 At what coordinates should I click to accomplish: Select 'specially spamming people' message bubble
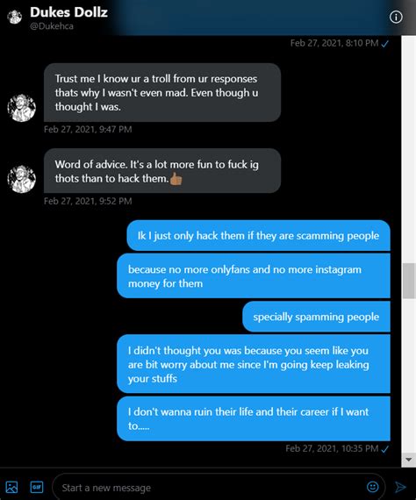click(x=316, y=317)
